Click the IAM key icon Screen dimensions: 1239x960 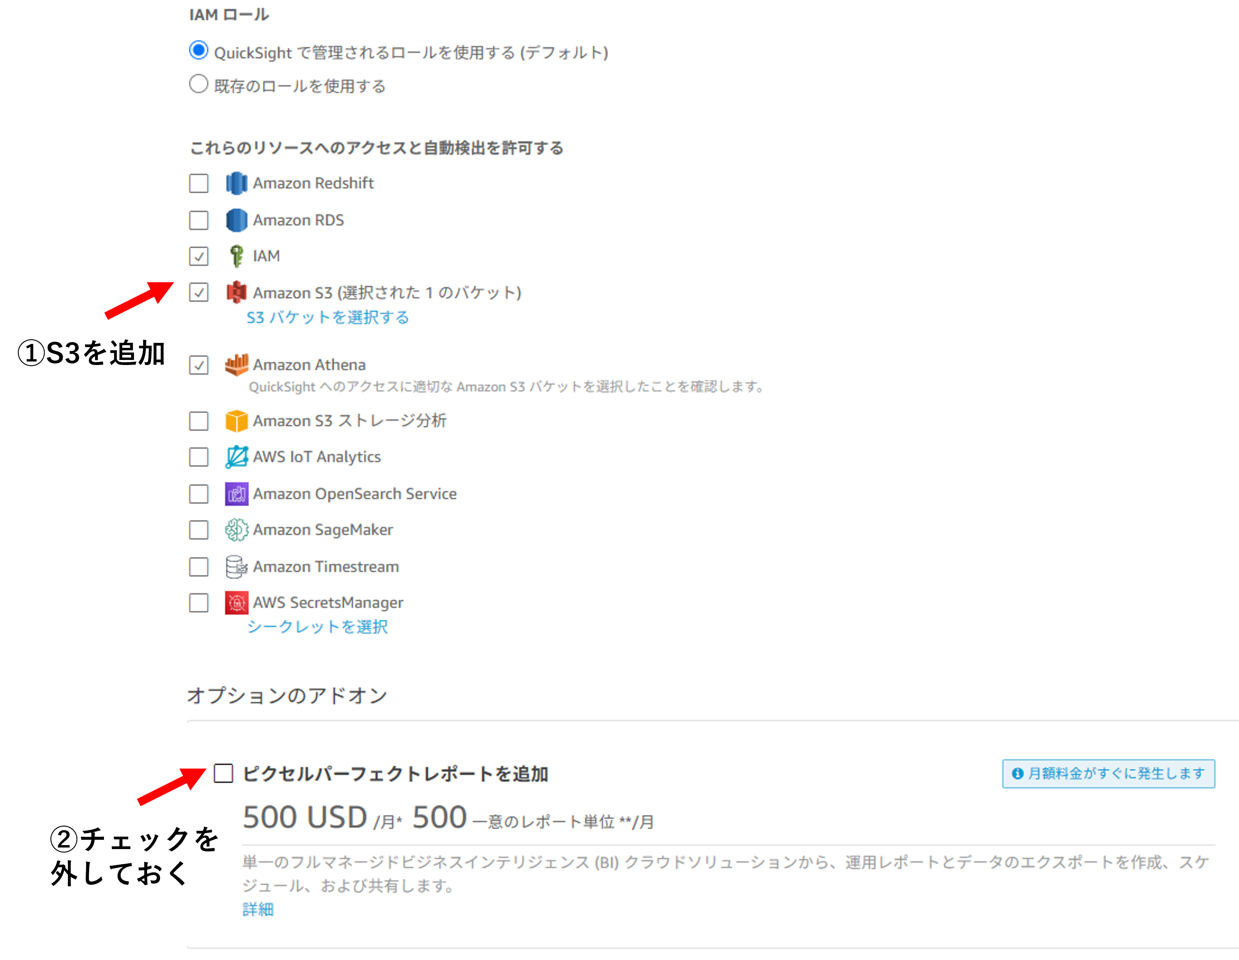point(236,256)
